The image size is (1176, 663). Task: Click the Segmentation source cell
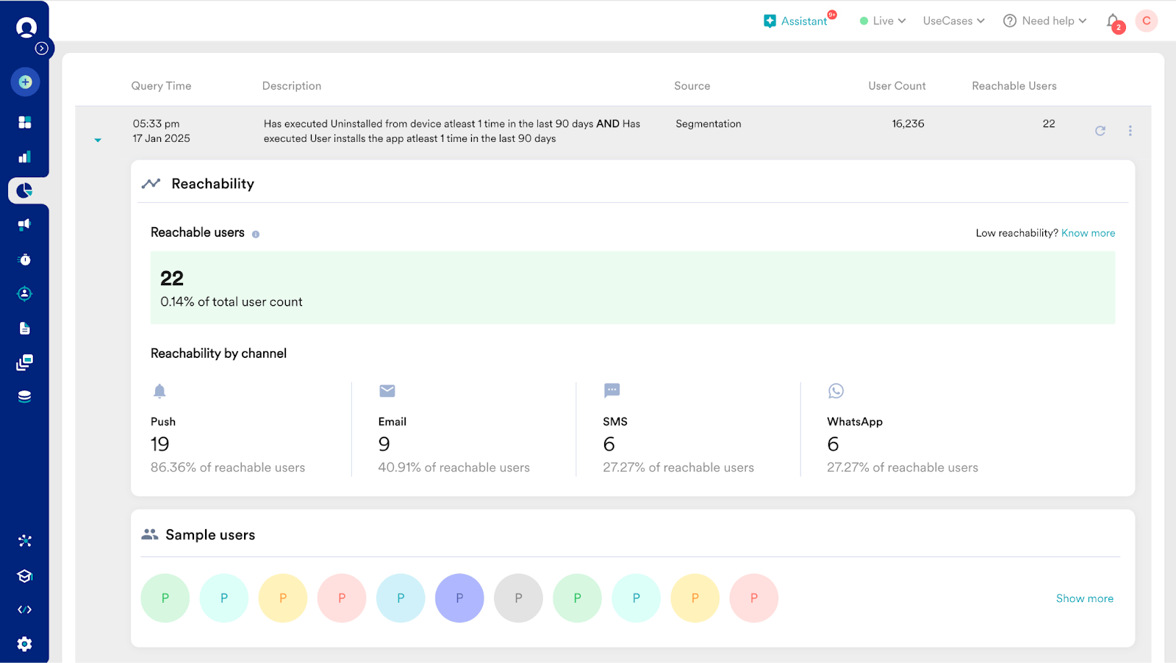point(709,123)
